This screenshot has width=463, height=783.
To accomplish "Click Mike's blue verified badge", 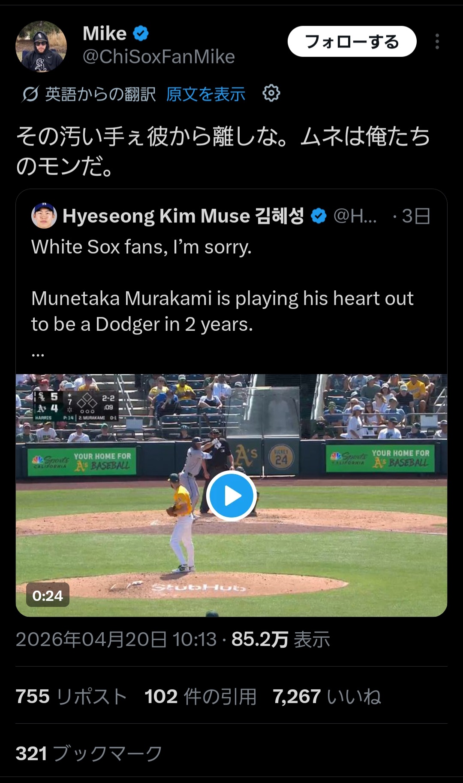I will 141,34.
